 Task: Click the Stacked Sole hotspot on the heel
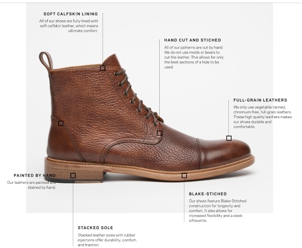click(x=73, y=175)
